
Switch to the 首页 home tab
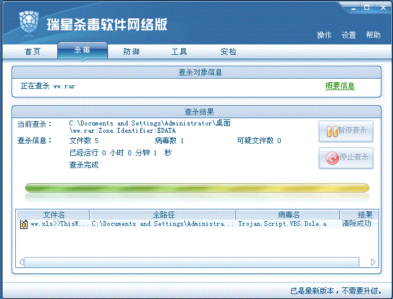point(32,52)
